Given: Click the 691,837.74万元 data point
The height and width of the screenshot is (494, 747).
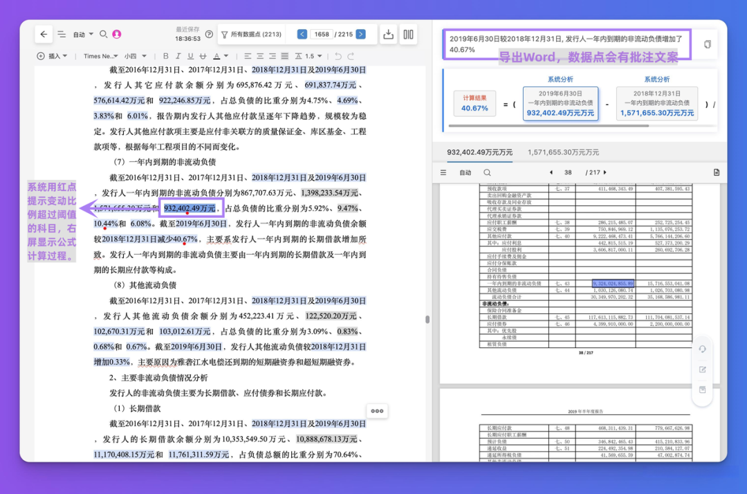Looking at the screenshot, I should click(x=330, y=85).
